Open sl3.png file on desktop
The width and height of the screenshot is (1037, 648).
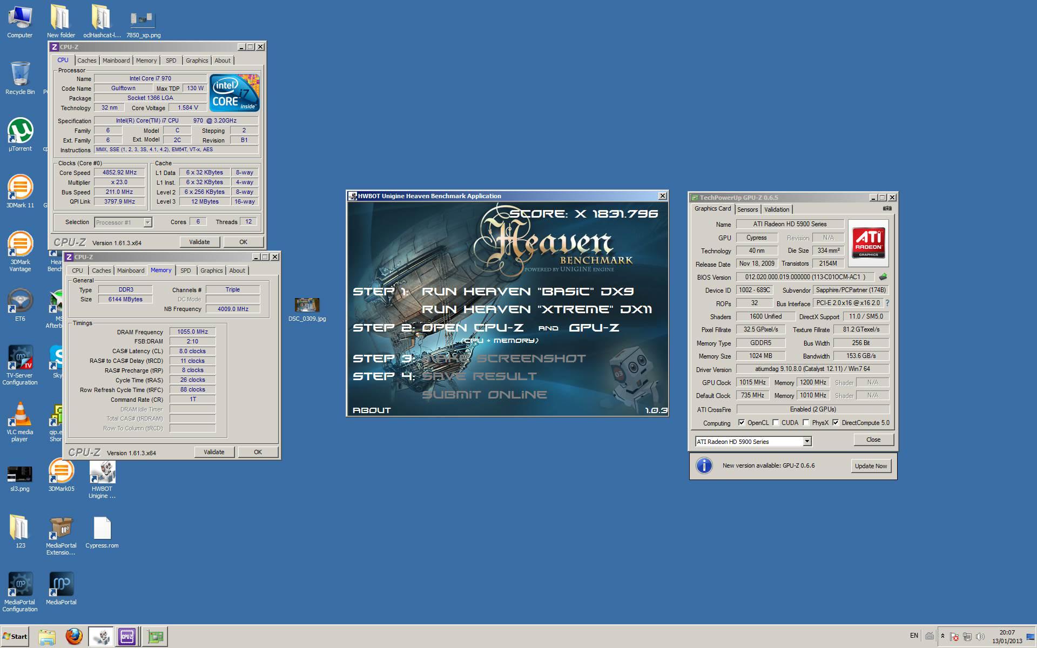(x=20, y=478)
